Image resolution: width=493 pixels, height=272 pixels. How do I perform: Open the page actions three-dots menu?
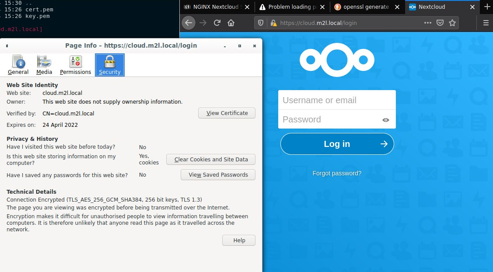pyautogui.click(x=428, y=23)
